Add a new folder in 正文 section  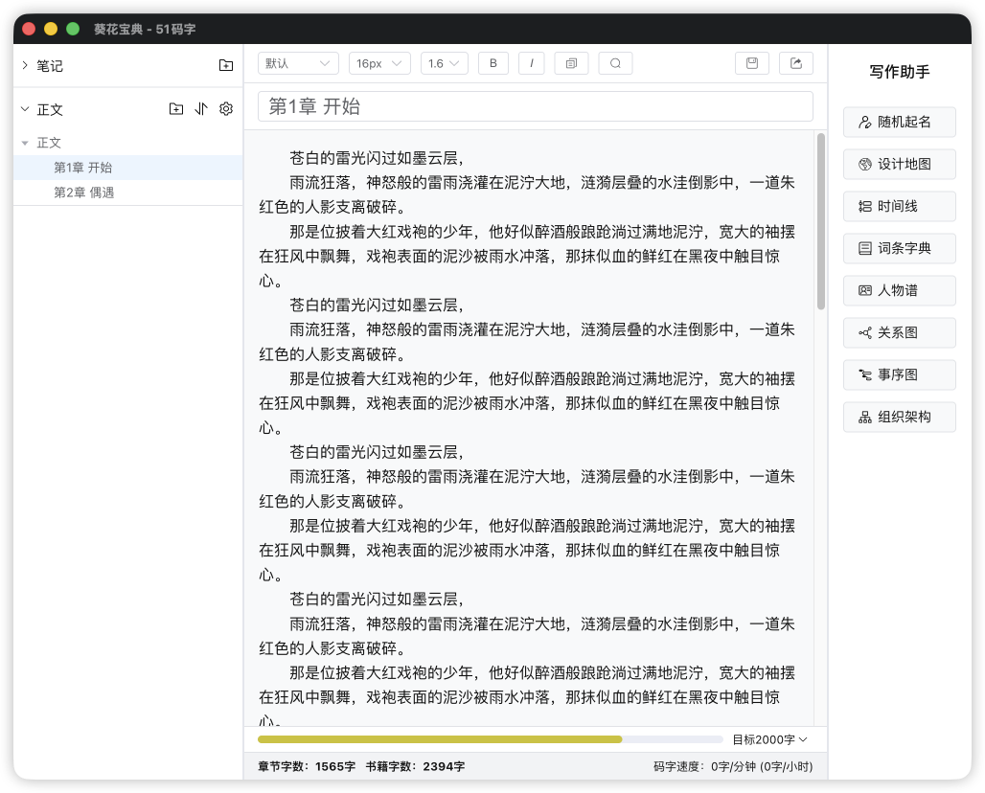coord(176,109)
